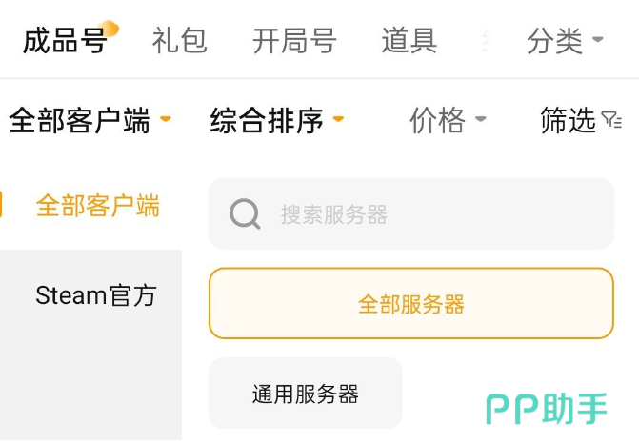Switch to the 成品号 tab
Image resolution: width=639 pixels, height=445 pixels.
63,41
